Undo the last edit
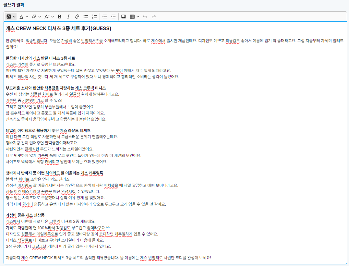 145,17
